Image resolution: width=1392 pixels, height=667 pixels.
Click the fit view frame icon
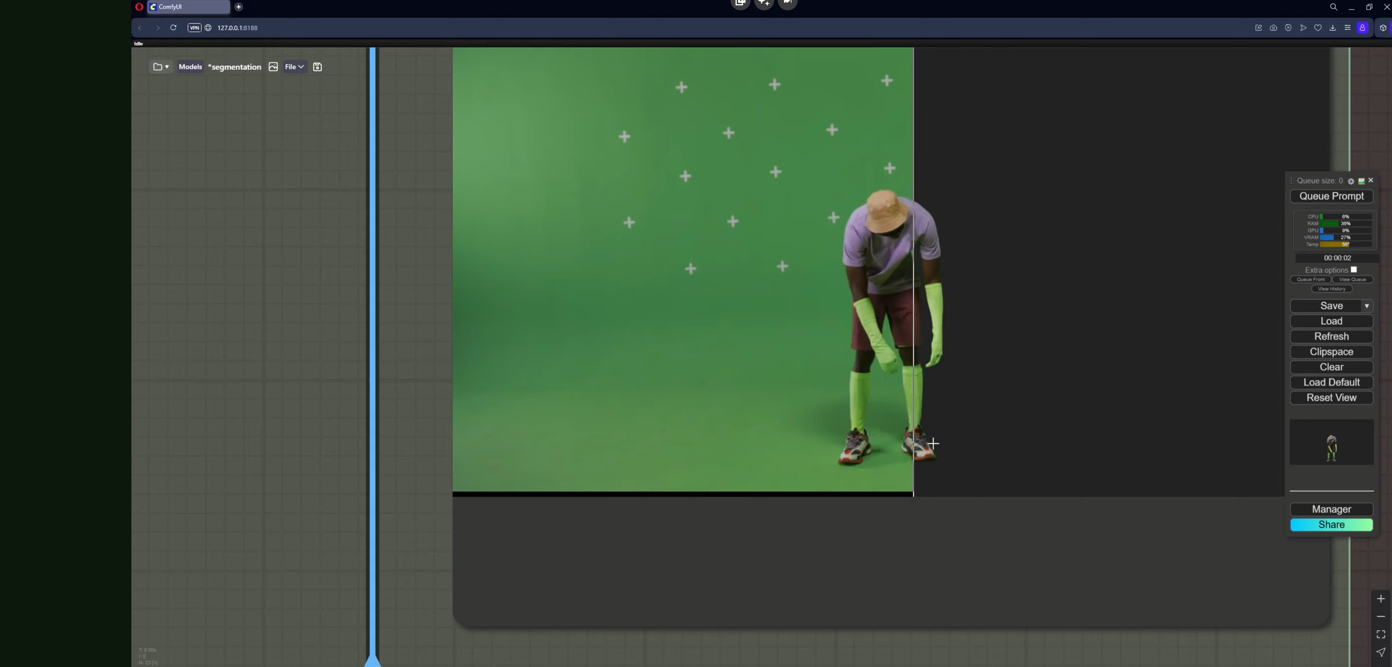click(1381, 634)
